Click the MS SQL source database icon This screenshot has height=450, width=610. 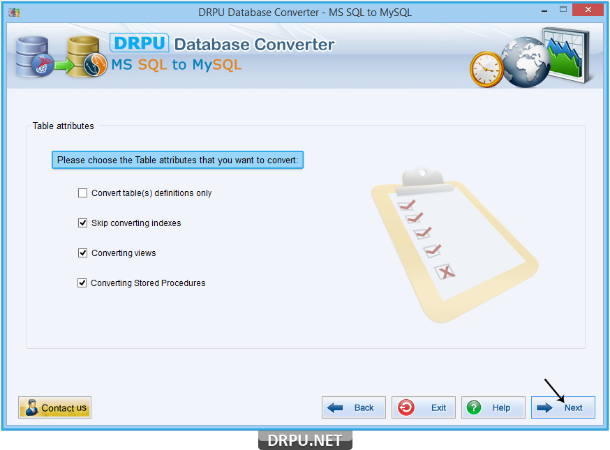point(34,57)
